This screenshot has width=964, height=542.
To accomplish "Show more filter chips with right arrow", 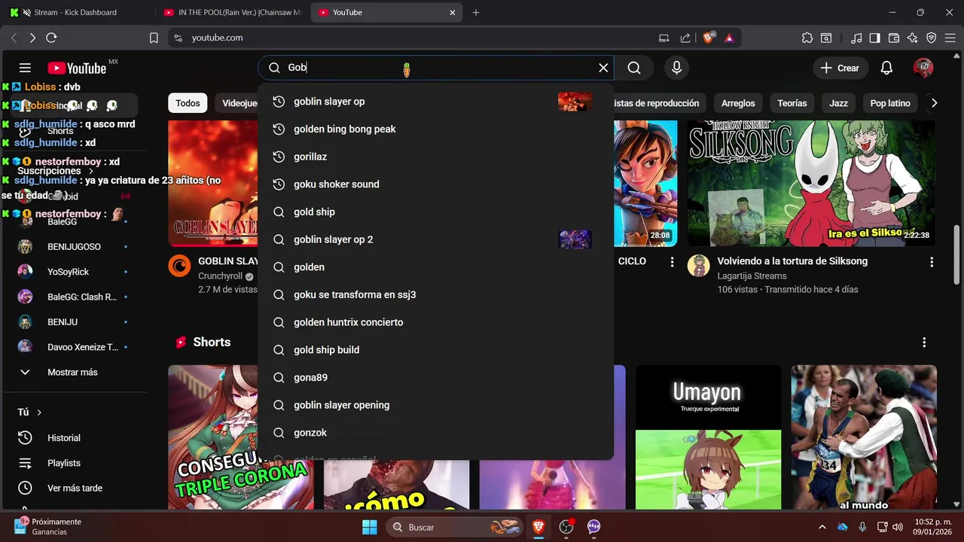I will pyautogui.click(x=934, y=103).
